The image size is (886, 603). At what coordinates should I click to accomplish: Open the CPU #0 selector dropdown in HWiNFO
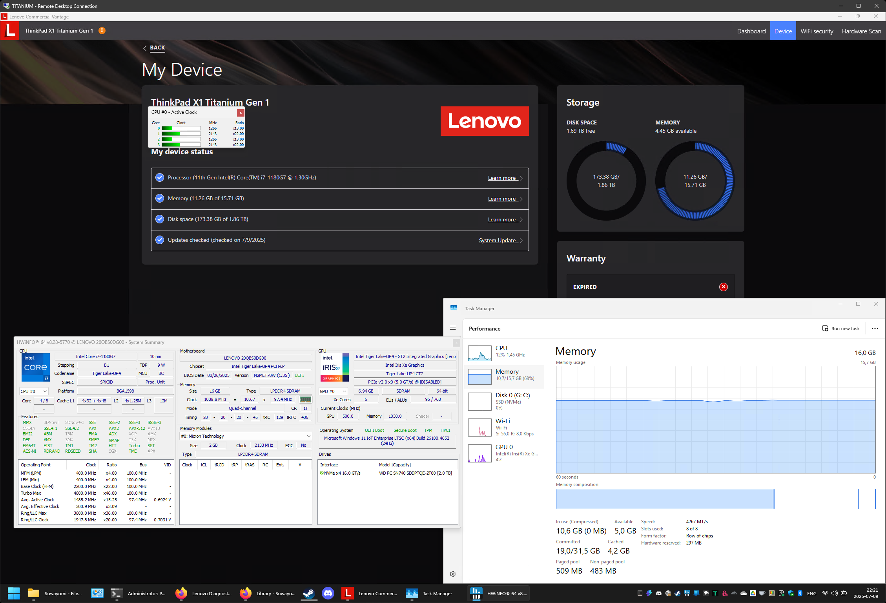34,391
